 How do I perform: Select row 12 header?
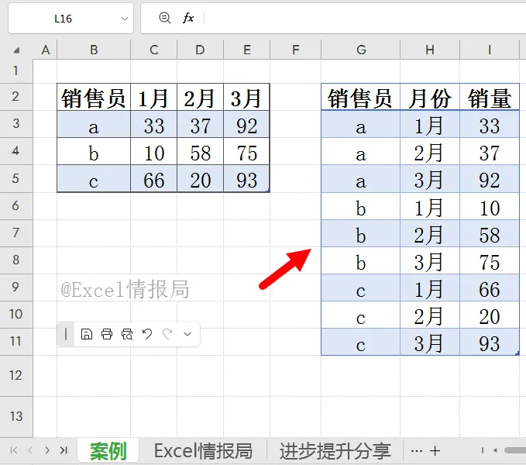[x=15, y=375]
